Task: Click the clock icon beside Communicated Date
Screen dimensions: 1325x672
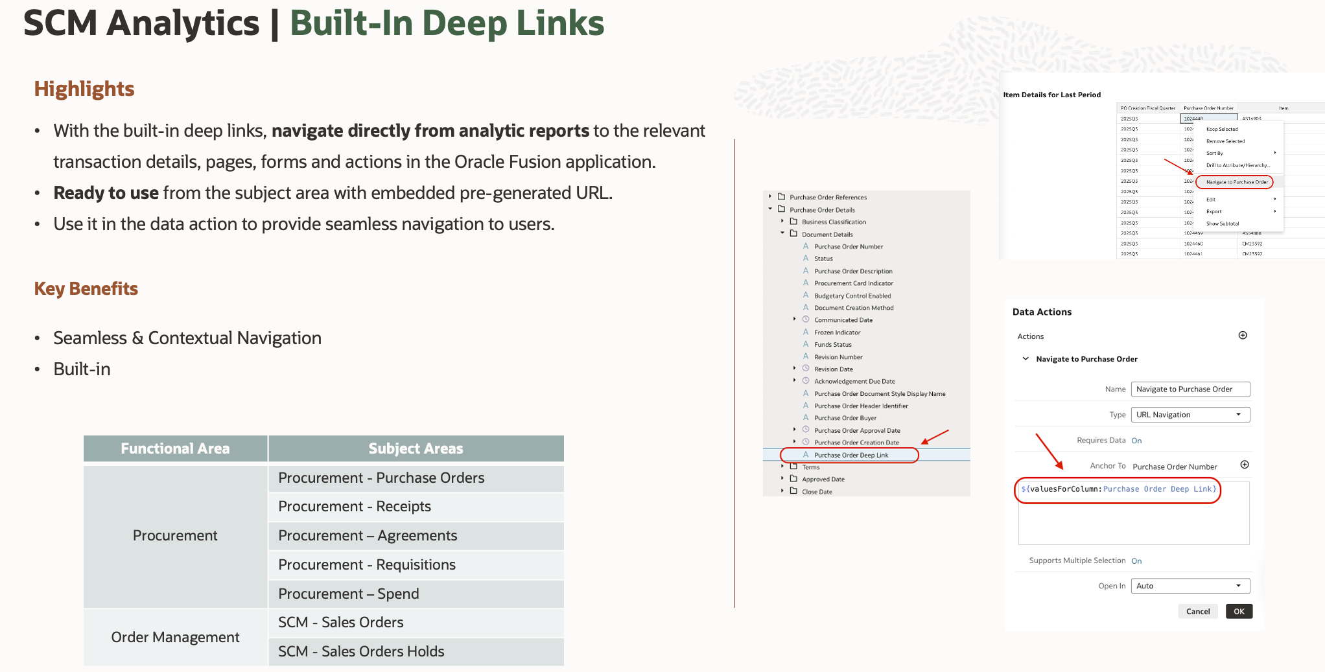Action: (x=806, y=319)
